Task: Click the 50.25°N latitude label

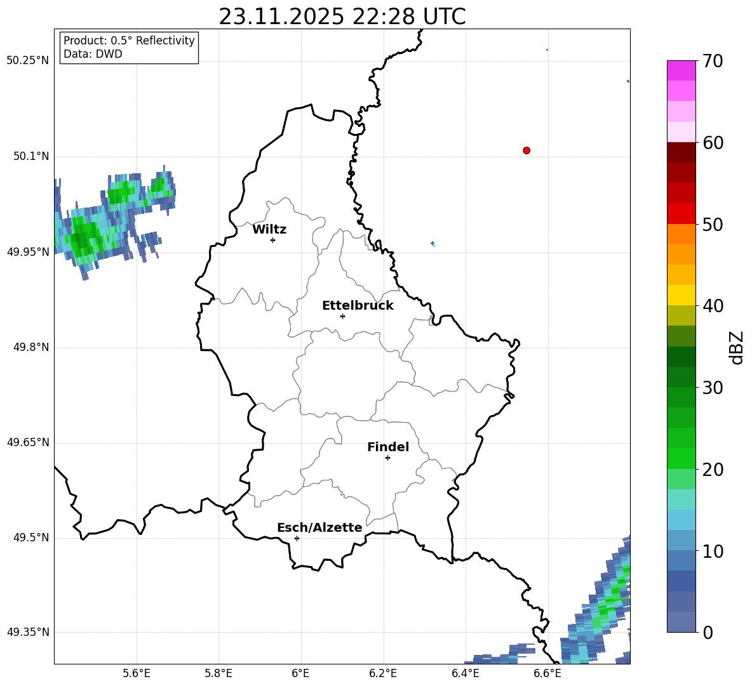Action: click(x=28, y=61)
